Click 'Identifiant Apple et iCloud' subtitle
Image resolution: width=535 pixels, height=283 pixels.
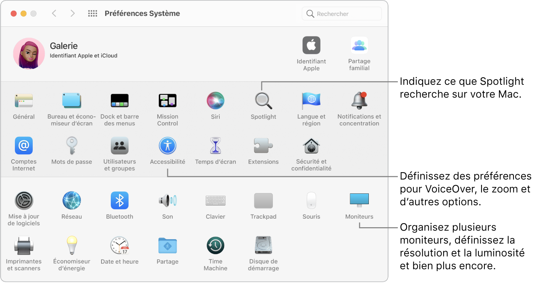pos(84,56)
